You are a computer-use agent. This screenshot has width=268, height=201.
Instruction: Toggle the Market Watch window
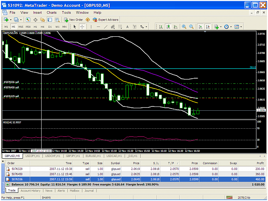[28, 20]
